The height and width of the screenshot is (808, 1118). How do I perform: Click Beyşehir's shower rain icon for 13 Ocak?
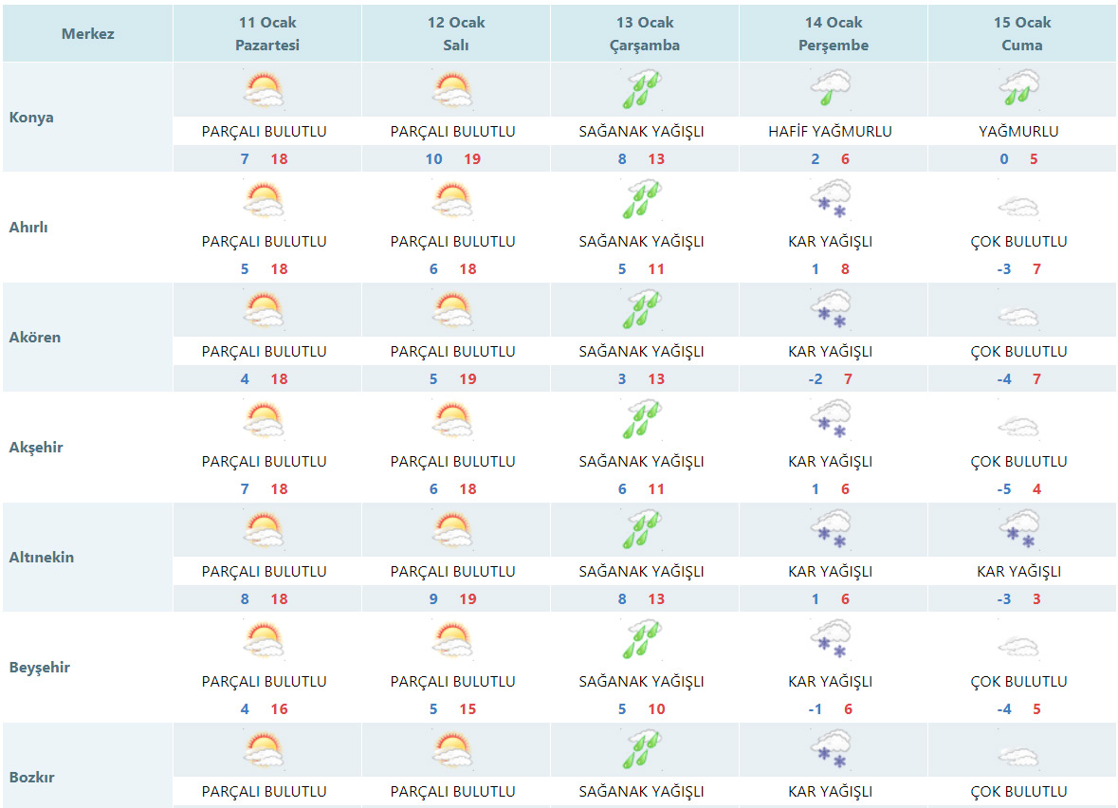point(641,640)
